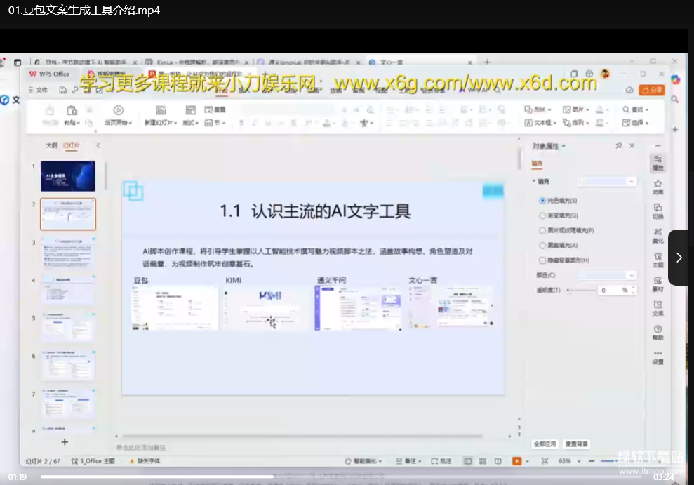Screen dimensions: 694x485
Task: Toggle Hide Background Graphics checkbox
Action: [x=542, y=260]
